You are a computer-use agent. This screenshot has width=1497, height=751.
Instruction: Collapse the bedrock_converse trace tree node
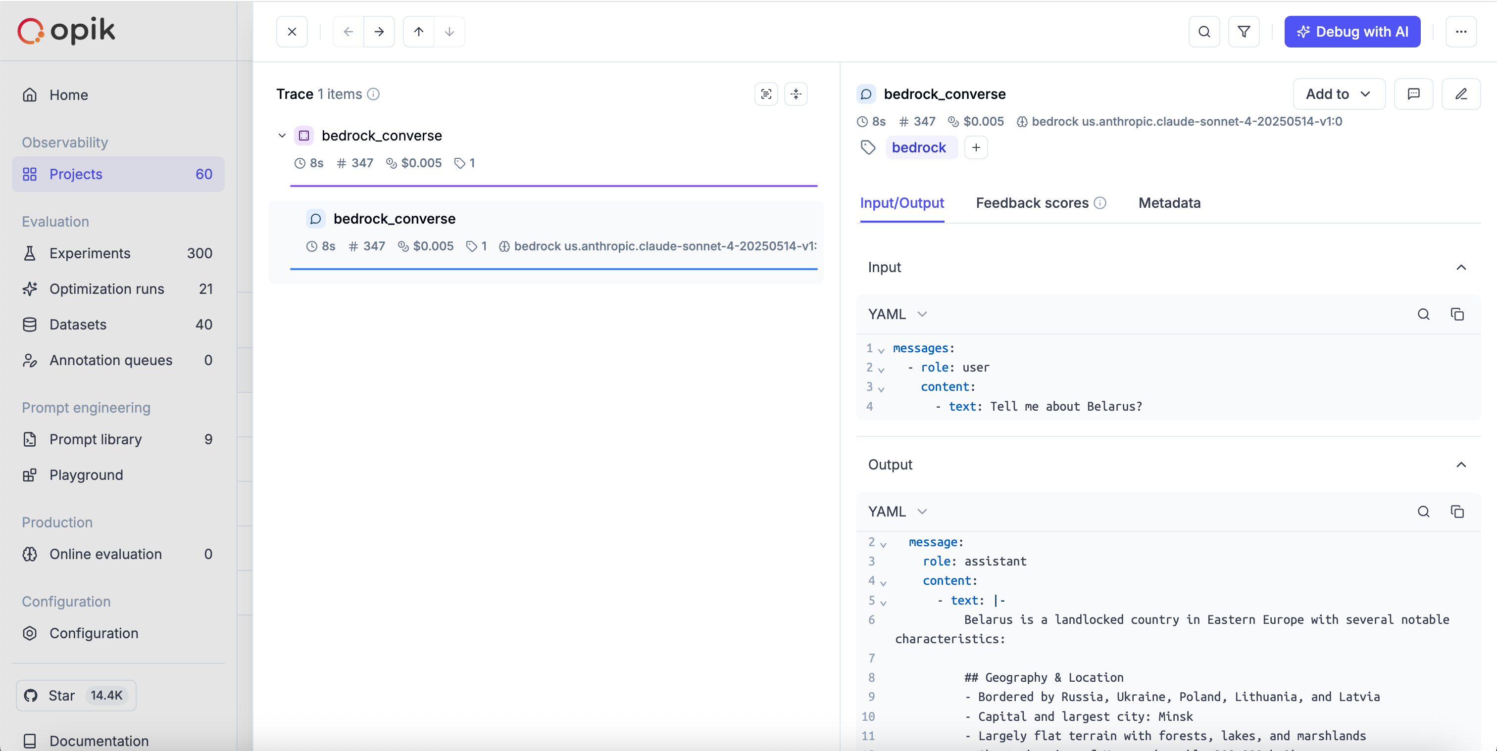click(282, 136)
